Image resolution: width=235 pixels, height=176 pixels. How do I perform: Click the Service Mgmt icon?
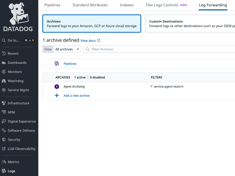[4, 90]
